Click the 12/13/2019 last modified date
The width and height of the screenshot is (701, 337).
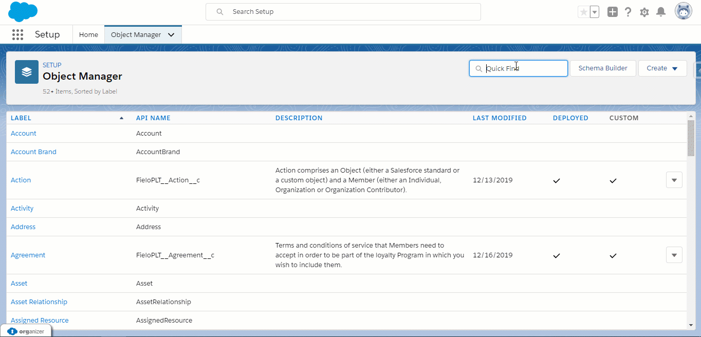point(493,180)
